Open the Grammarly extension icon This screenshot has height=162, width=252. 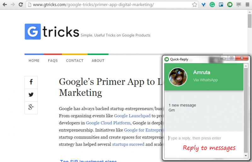(x=212, y=5)
